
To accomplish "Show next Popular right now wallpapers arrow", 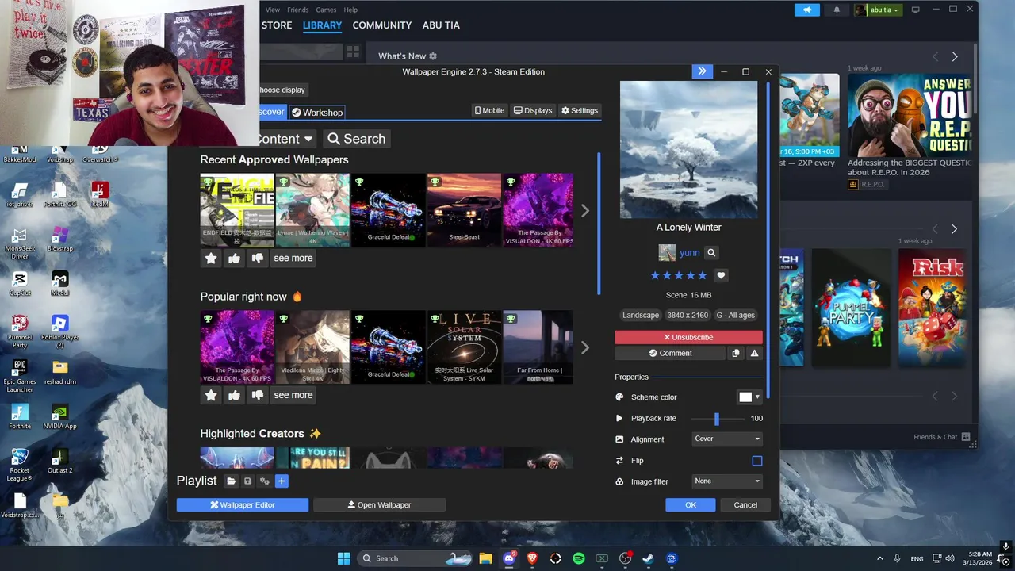I will [x=585, y=347].
